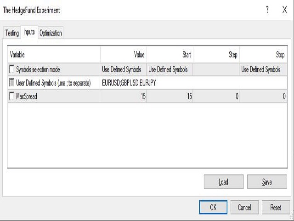Select the MaxSpread row label
The image size is (294, 221).
pos(27,96)
